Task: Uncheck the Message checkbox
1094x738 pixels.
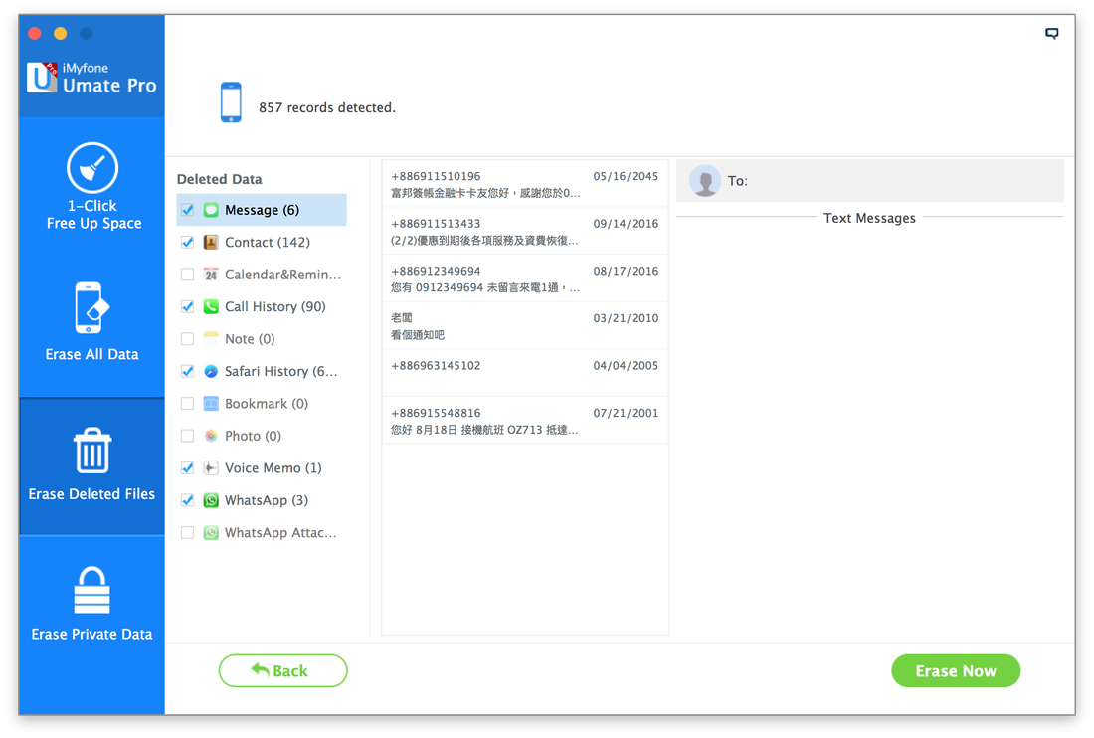Action: [187, 210]
